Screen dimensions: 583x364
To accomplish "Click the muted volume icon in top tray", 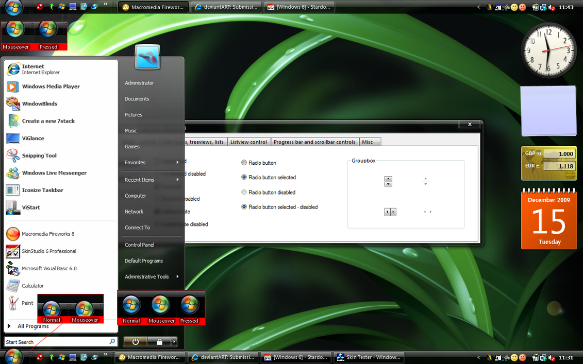I will [552, 7].
